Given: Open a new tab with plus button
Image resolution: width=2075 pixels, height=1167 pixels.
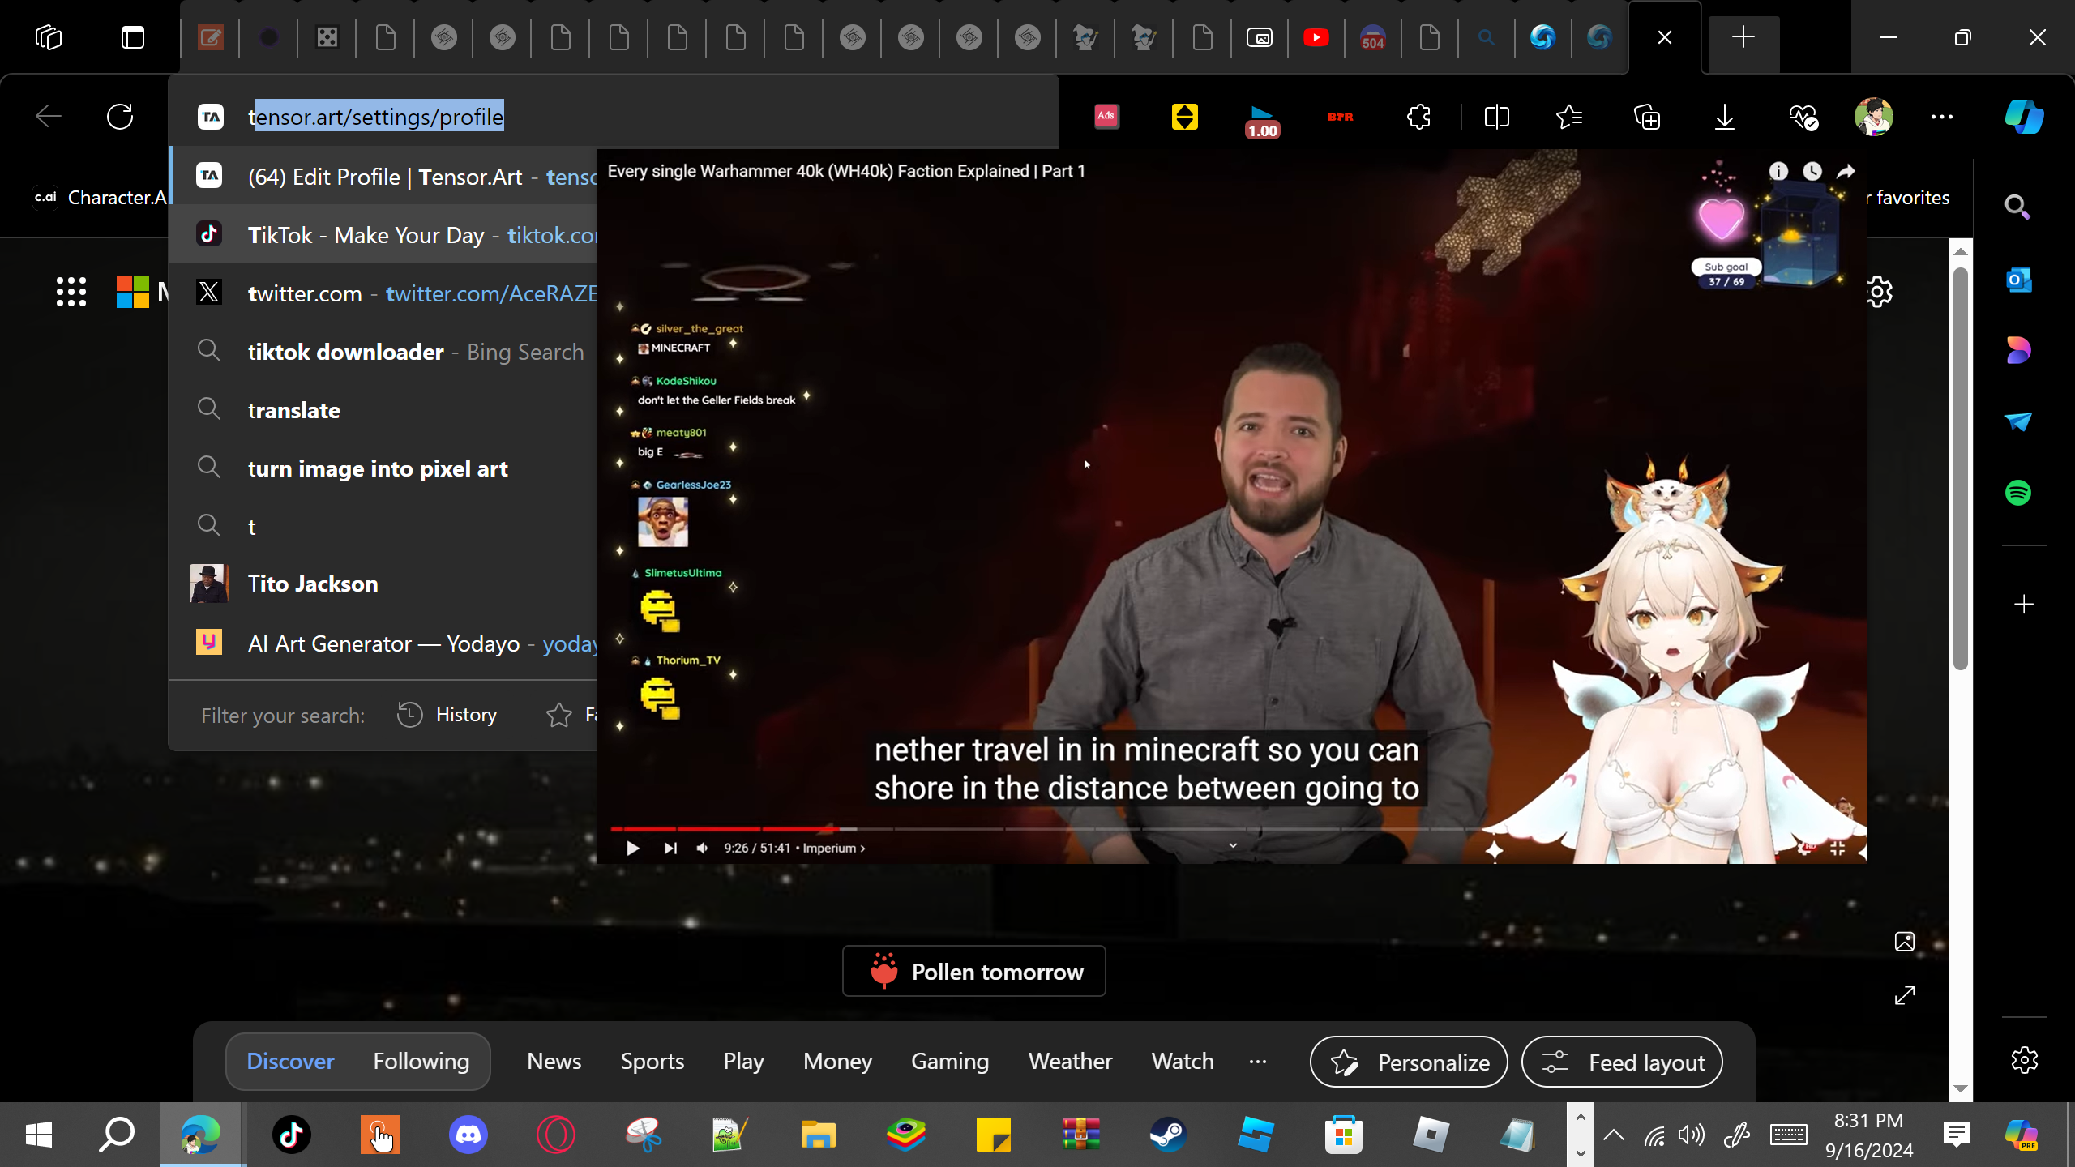Looking at the screenshot, I should 1743,37.
